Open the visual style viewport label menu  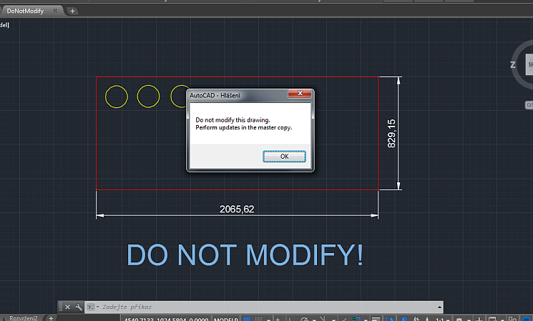4,25
